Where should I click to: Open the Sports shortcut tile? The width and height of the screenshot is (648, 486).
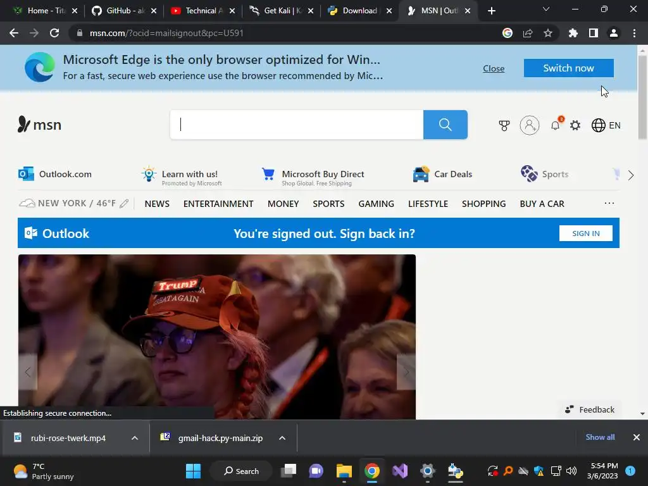545,174
